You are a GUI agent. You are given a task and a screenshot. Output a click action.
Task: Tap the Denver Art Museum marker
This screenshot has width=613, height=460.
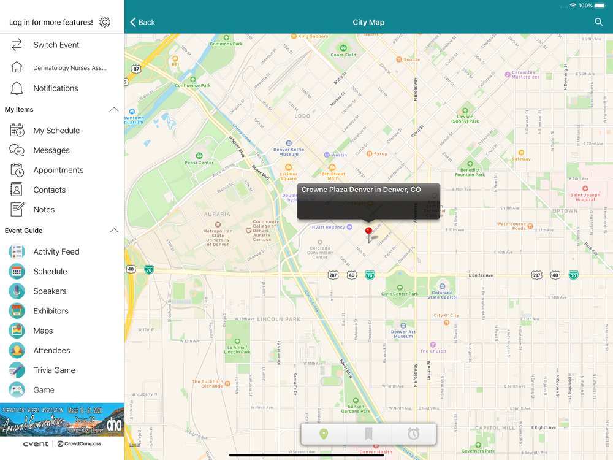tap(403, 326)
